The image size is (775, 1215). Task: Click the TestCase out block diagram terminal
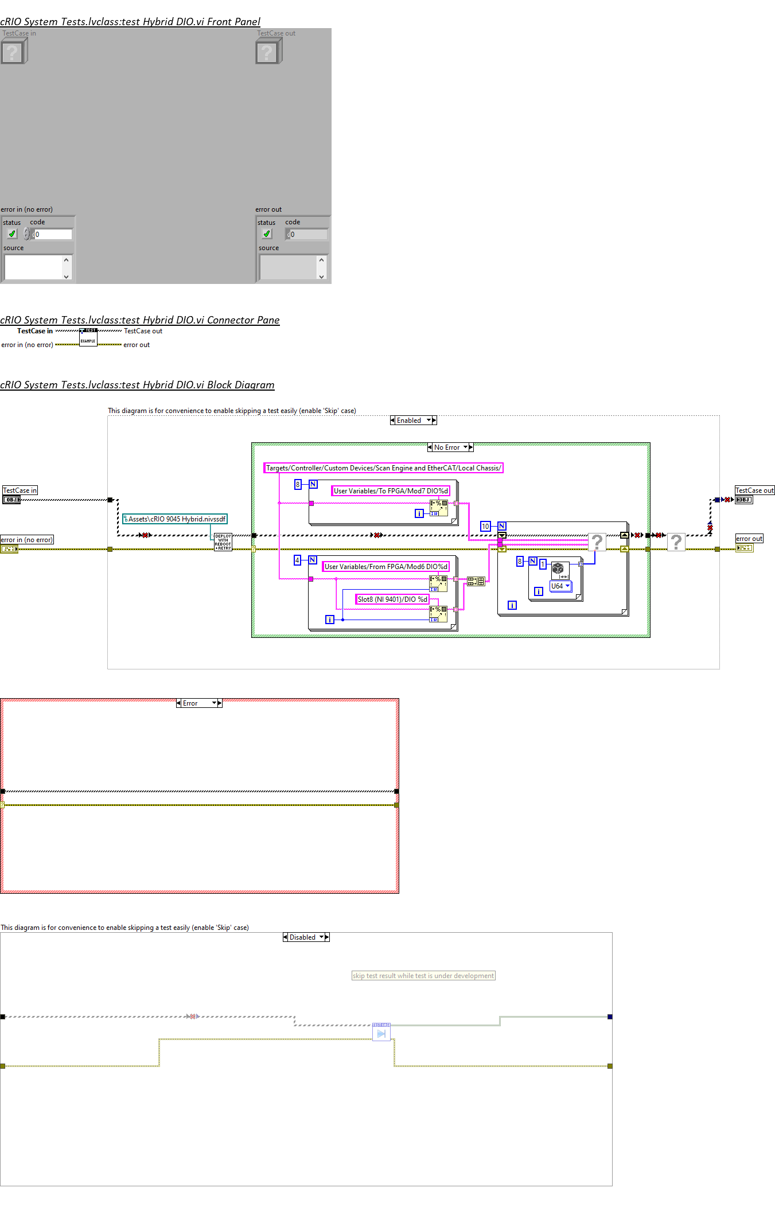[744, 500]
